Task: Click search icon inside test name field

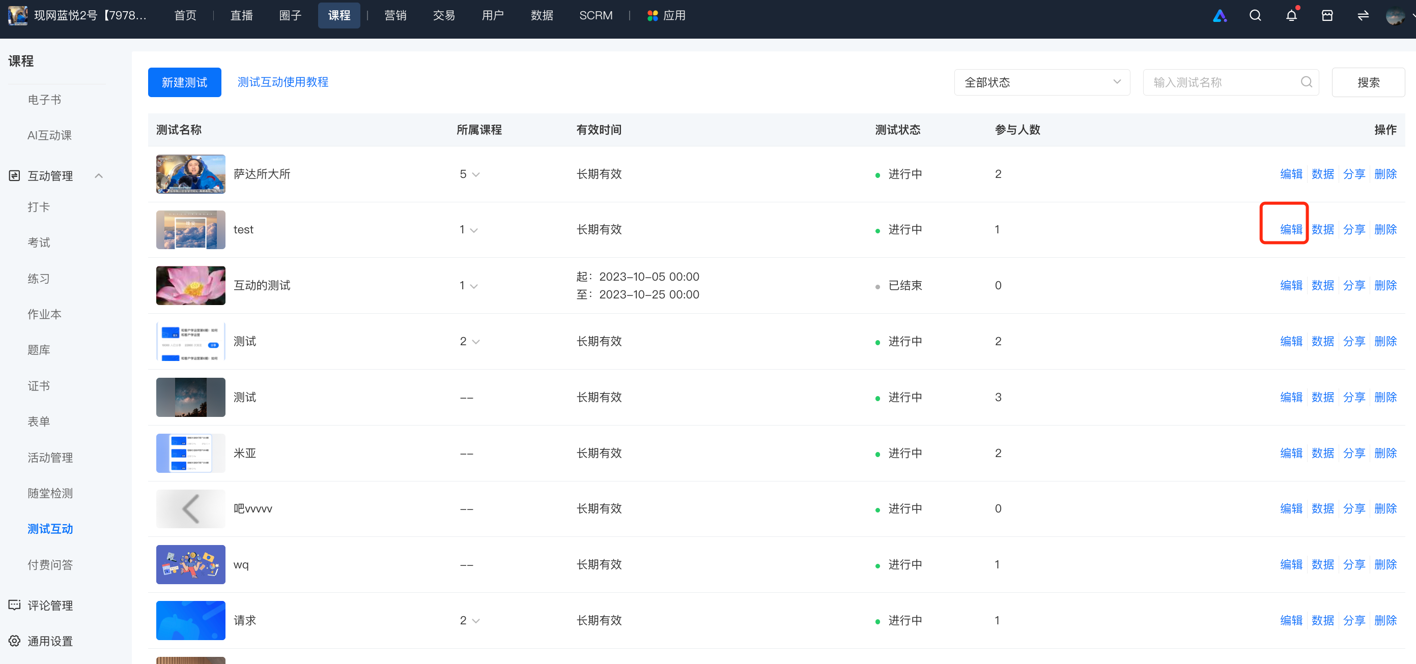Action: pos(1306,82)
